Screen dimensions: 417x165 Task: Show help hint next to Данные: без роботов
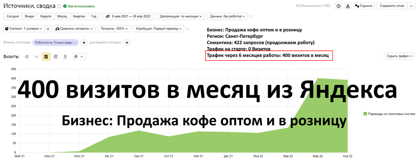251,16
